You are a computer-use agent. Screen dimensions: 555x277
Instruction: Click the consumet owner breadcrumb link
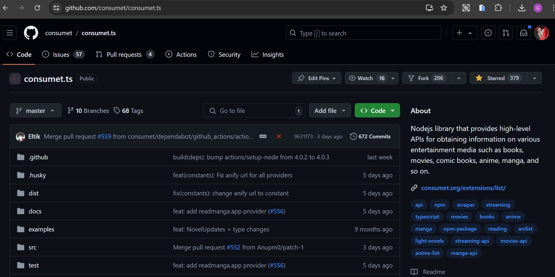click(59, 33)
